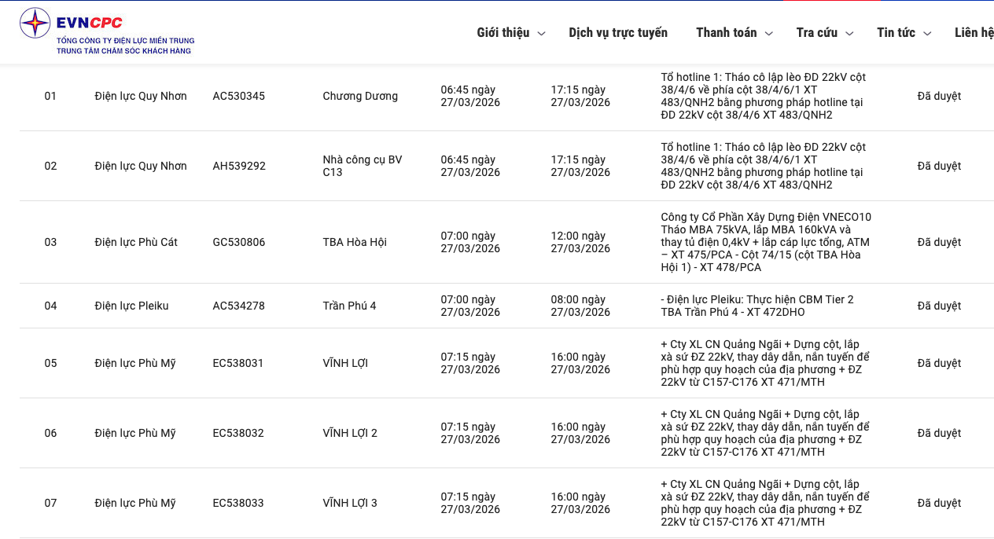
Task: Open the Thanh toán menu
Action: [x=726, y=33]
